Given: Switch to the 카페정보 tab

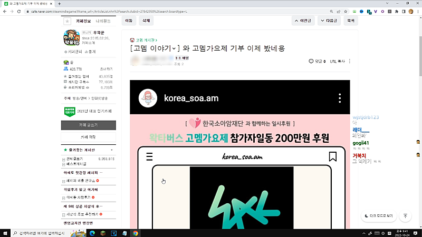Looking at the screenshot, I should (83, 21).
